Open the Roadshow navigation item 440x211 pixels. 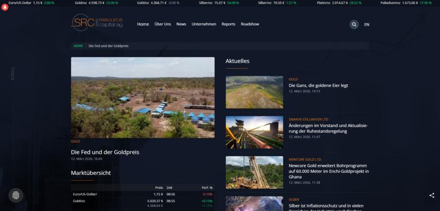coord(250,24)
